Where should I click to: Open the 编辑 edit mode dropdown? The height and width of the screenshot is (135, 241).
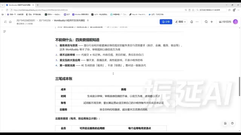pos(181,22)
